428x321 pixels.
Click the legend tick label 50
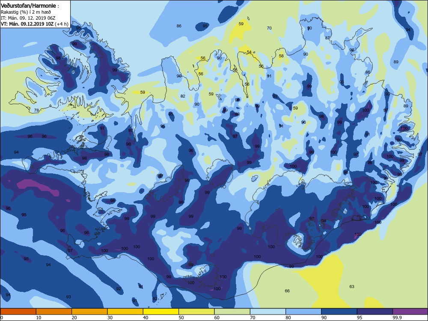(181, 318)
